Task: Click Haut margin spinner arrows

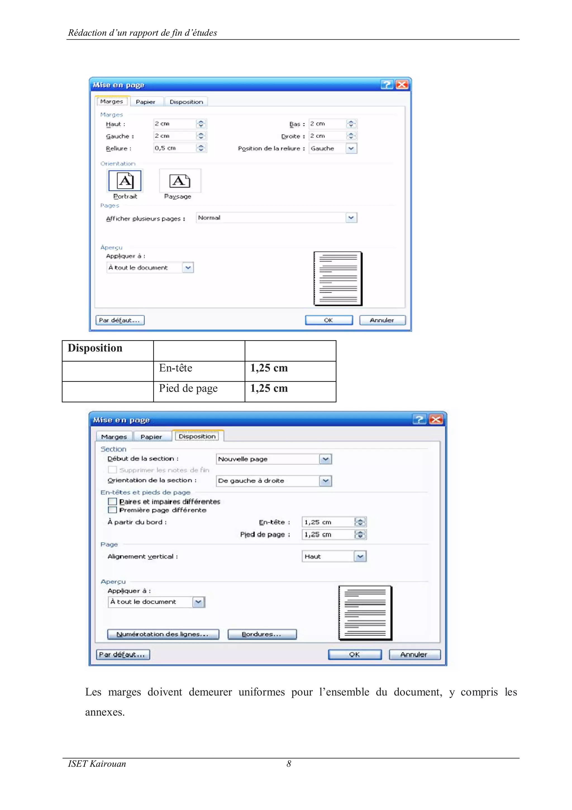Action: click(x=201, y=124)
